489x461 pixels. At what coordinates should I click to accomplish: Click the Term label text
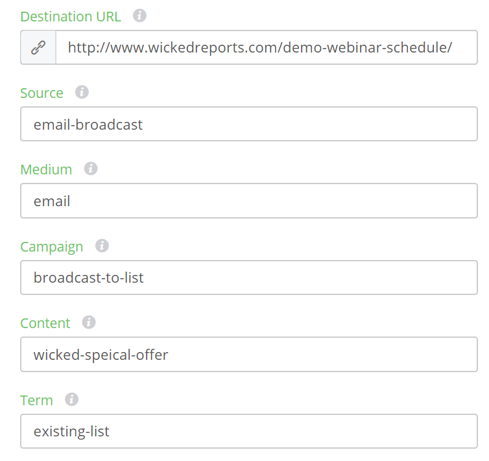pyautogui.click(x=36, y=400)
